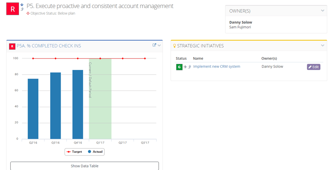This screenshot has width=333, height=170.
Task: Click owner name Danny Solow in Owner(s) panel
Action: (240, 22)
